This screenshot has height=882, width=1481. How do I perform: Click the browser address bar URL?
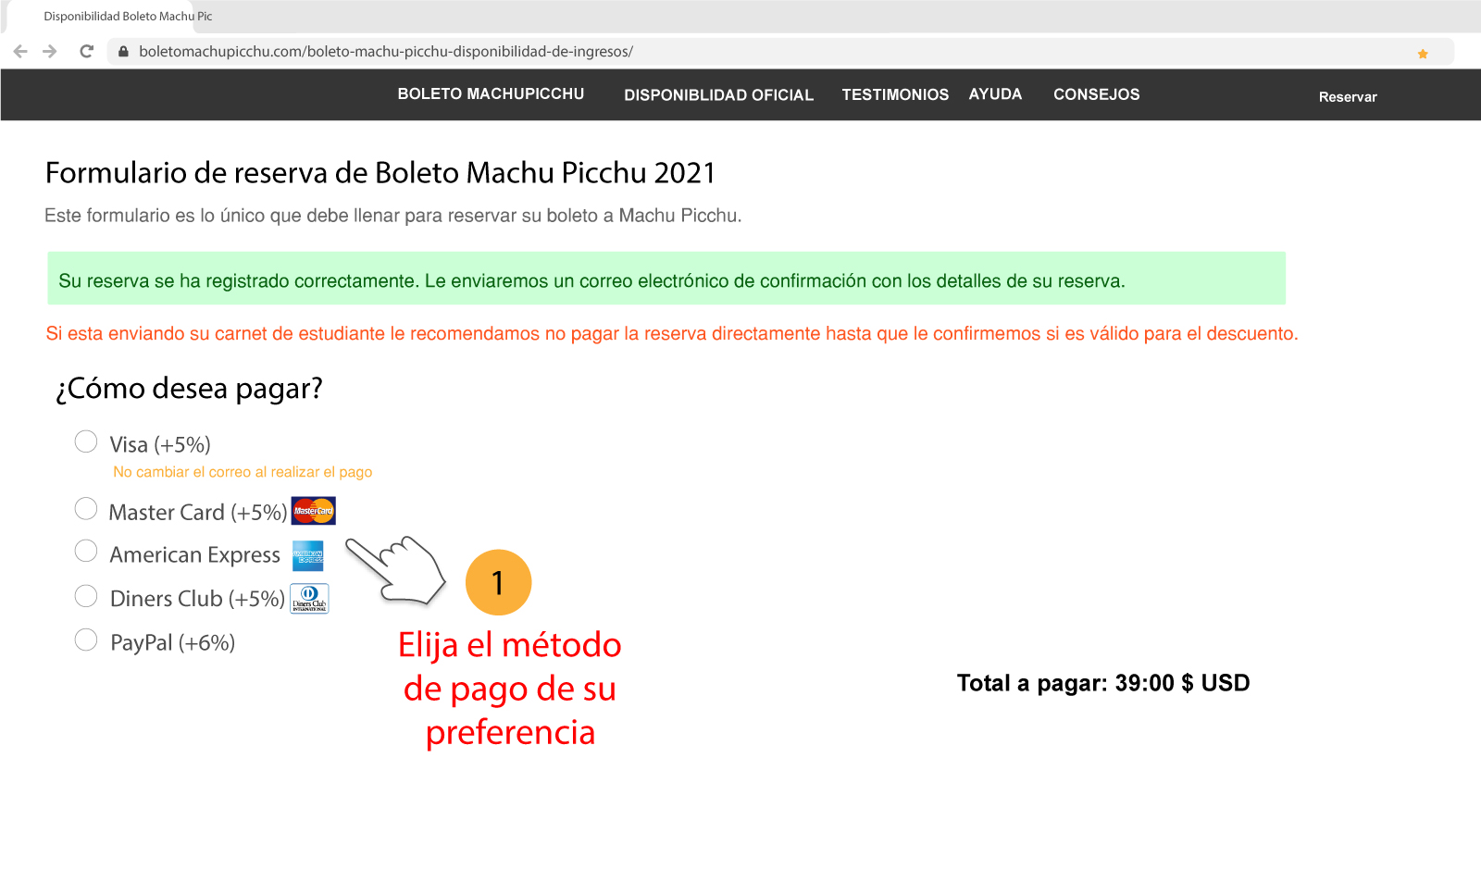click(x=386, y=52)
